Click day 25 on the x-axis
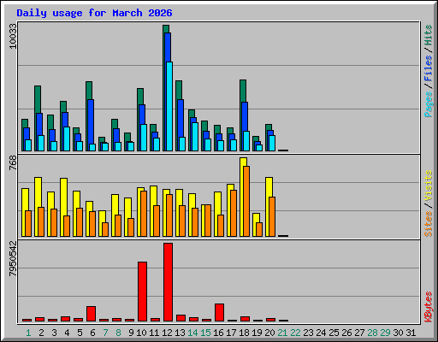 pos(334,333)
